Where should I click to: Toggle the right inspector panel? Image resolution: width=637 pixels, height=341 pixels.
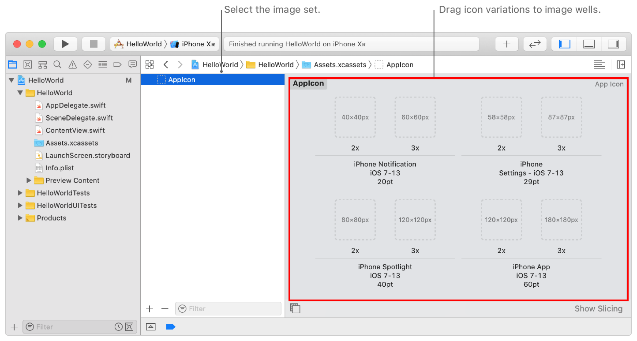tap(613, 44)
